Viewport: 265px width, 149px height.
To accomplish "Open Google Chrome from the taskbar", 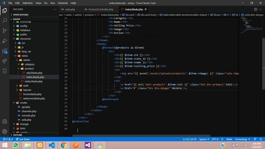I will (x=64, y=145).
